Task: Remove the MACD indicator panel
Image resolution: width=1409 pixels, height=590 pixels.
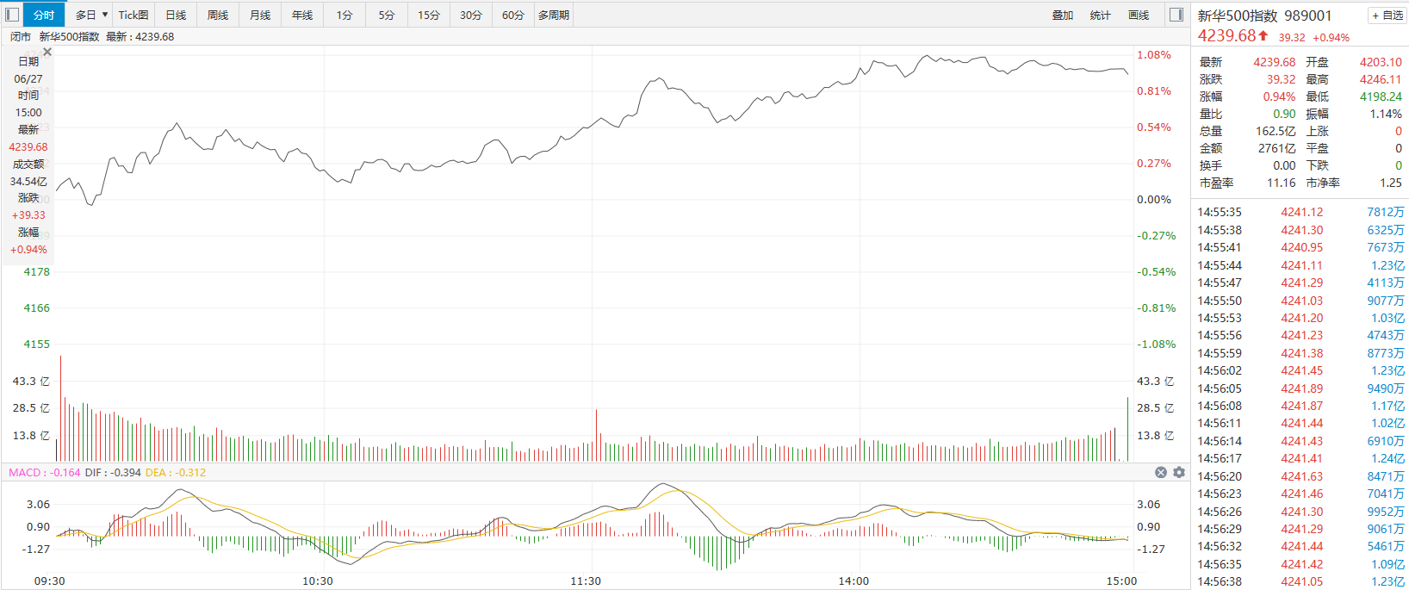Action: [x=1161, y=472]
